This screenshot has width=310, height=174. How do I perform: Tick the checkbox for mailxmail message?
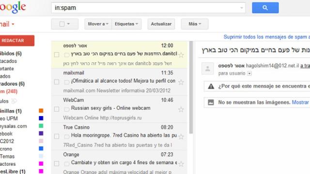tap(57, 82)
